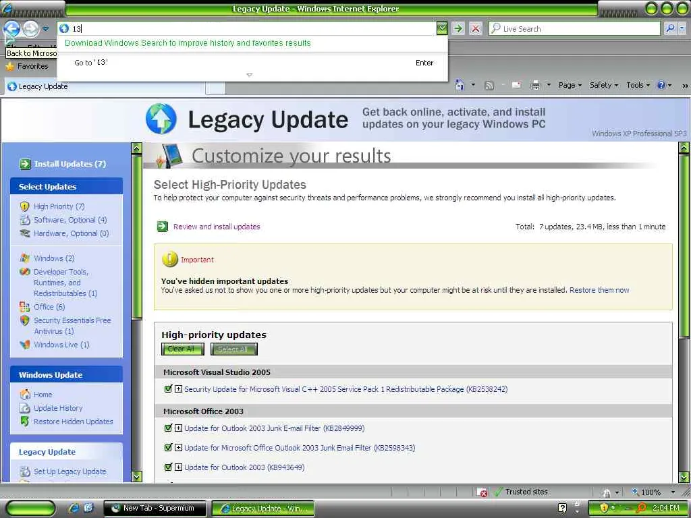The image size is (691, 518).
Task: Click the Legacy Update globe logo
Action: (x=161, y=119)
